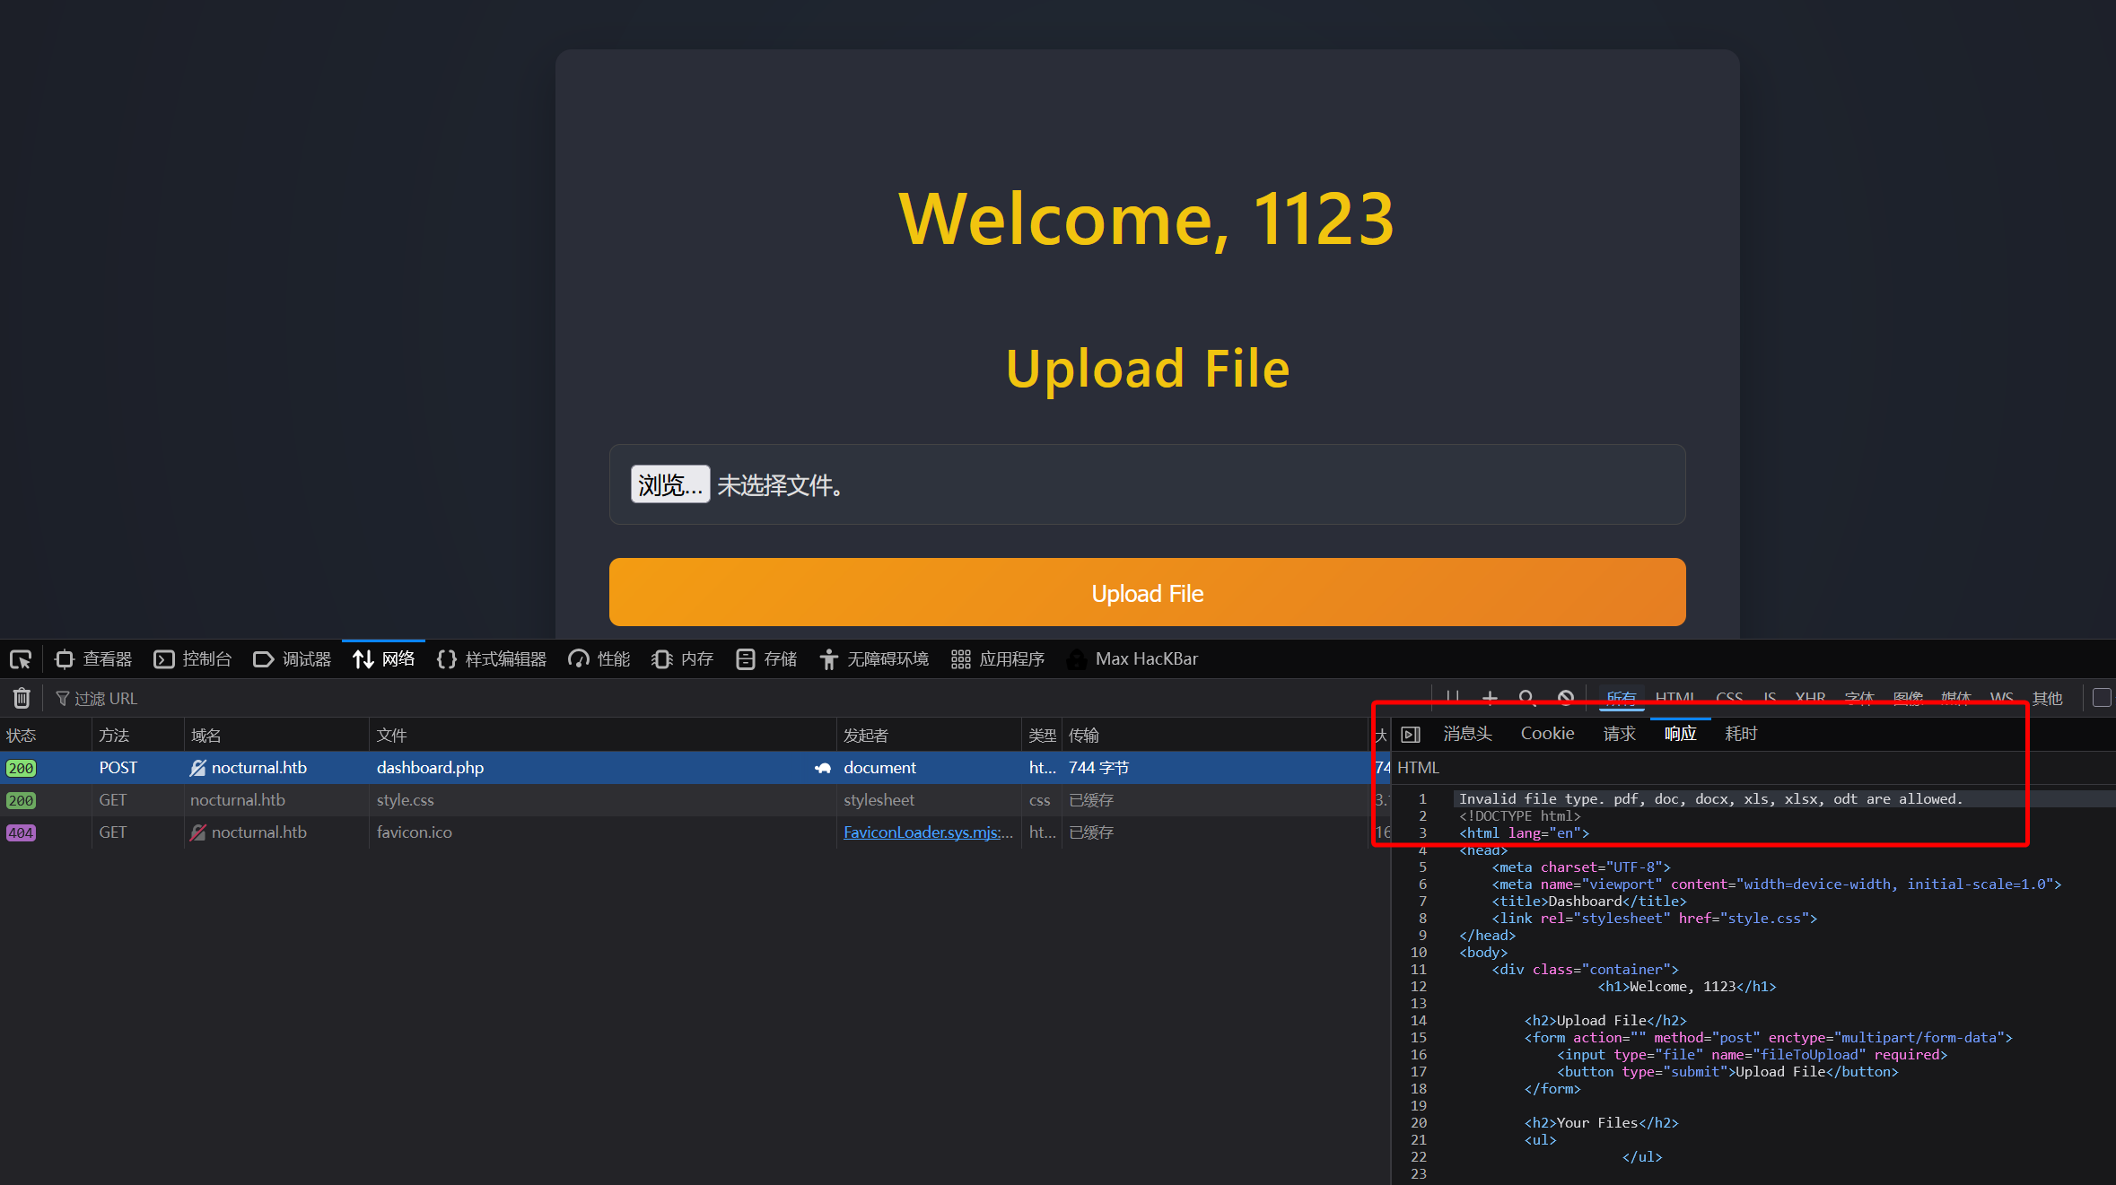Screen dimensions: 2116x1185
Task: Select the 所有 request type filter
Action: pos(1621,698)
